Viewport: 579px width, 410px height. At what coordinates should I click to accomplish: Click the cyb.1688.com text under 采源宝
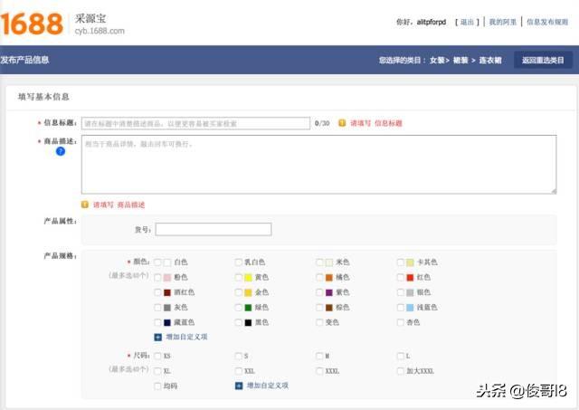click(x=100, y=31)
